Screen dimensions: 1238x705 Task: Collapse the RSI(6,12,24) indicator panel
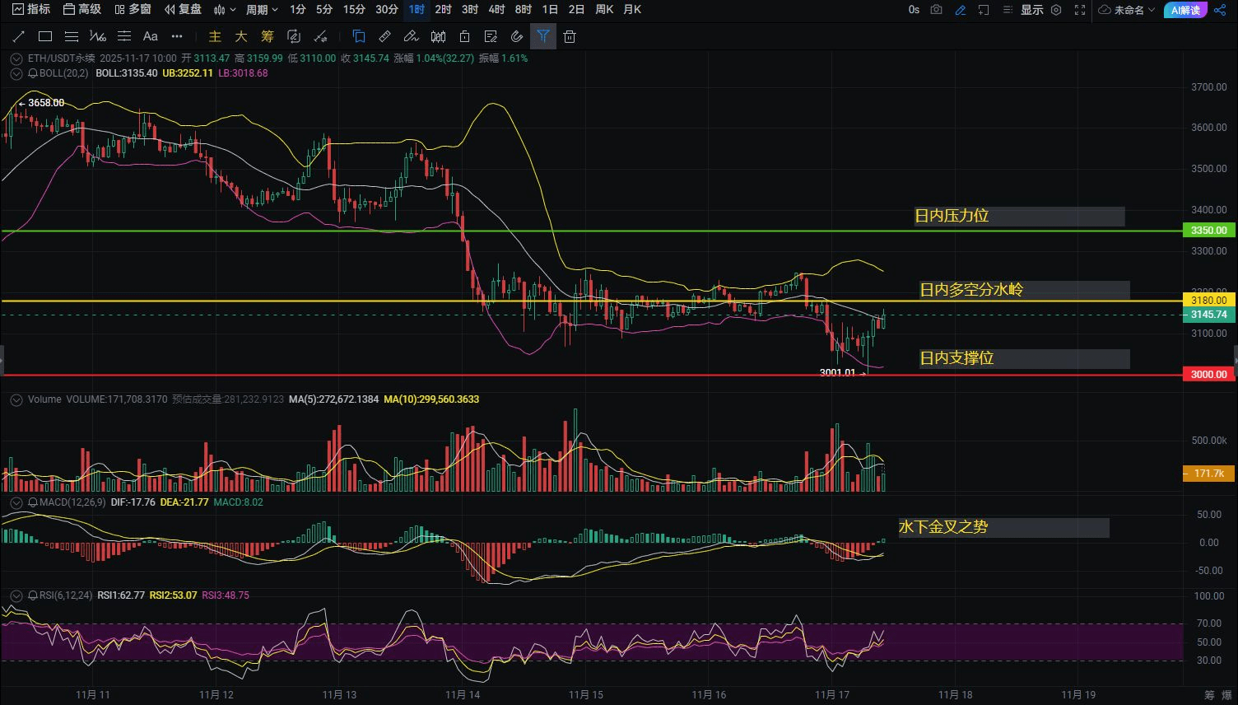point(16,595)
